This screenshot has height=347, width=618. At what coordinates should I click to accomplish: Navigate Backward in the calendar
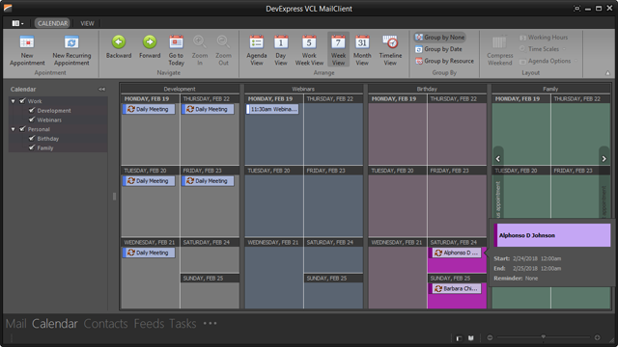coord(118,47)
